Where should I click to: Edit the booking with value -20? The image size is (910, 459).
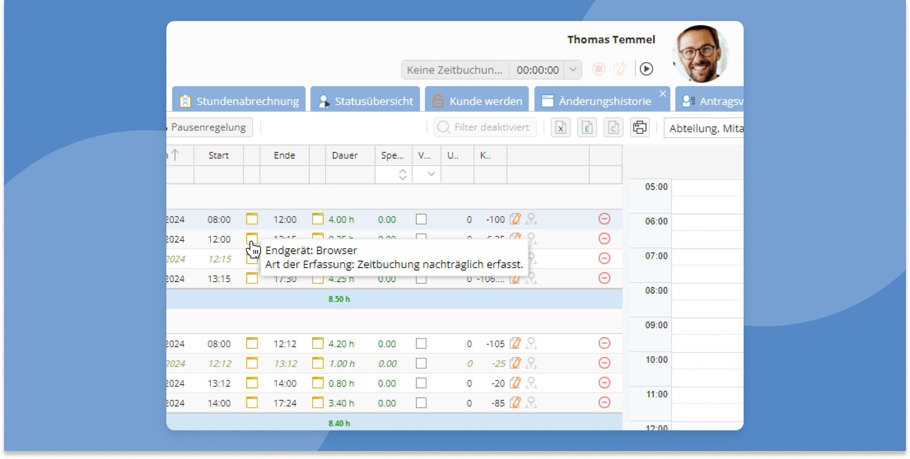click(x=515, y=383)
